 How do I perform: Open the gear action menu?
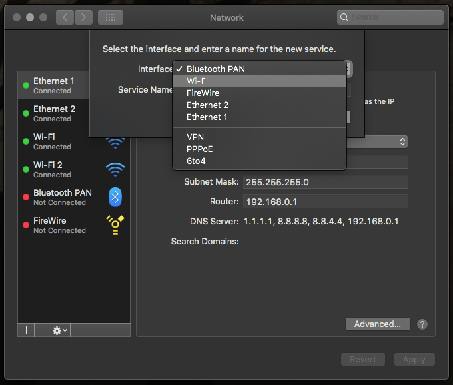pos(61,330)
